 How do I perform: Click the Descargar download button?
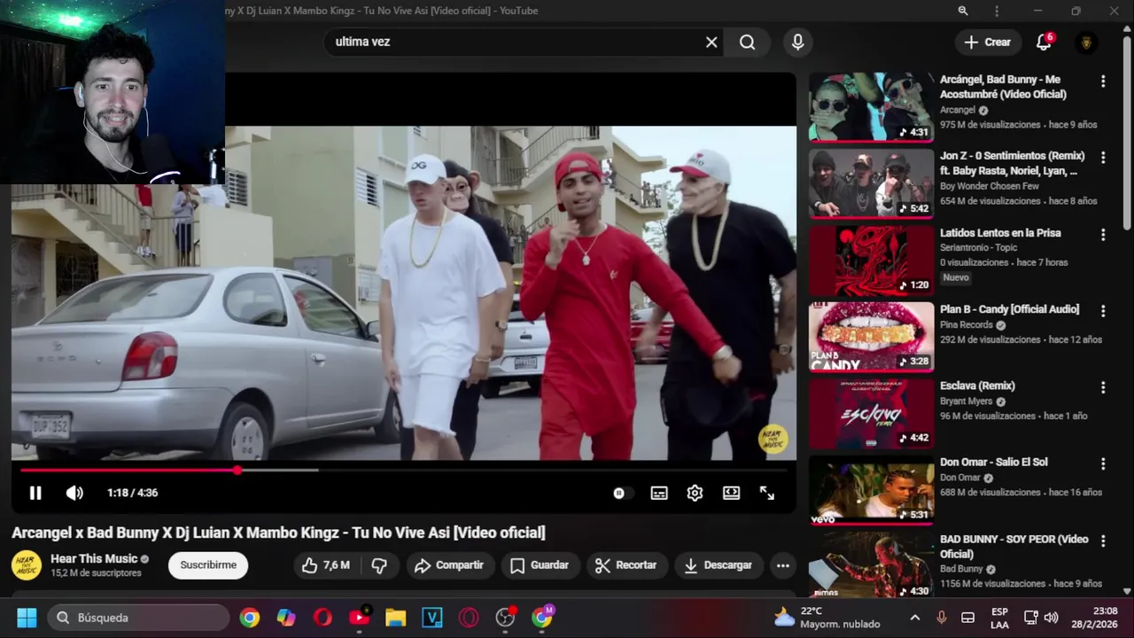coord(718,565)
